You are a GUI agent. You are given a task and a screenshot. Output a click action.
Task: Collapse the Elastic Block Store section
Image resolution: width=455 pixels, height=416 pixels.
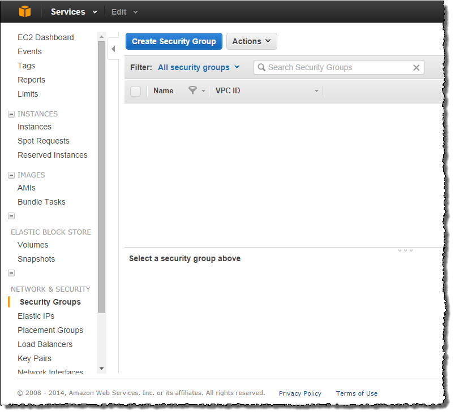[11, 216]
